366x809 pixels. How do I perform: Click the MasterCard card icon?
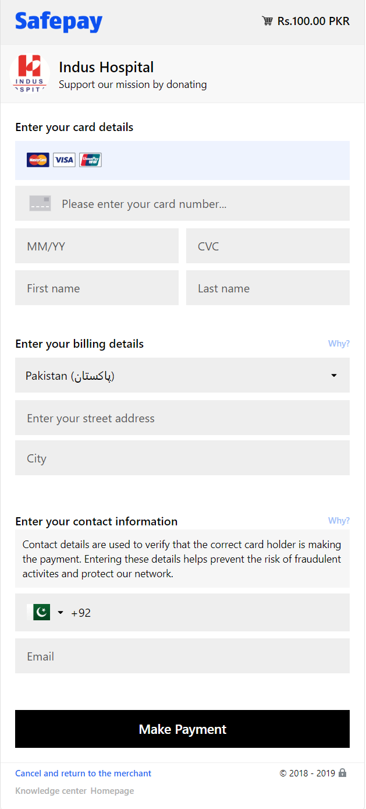(38, 160)
